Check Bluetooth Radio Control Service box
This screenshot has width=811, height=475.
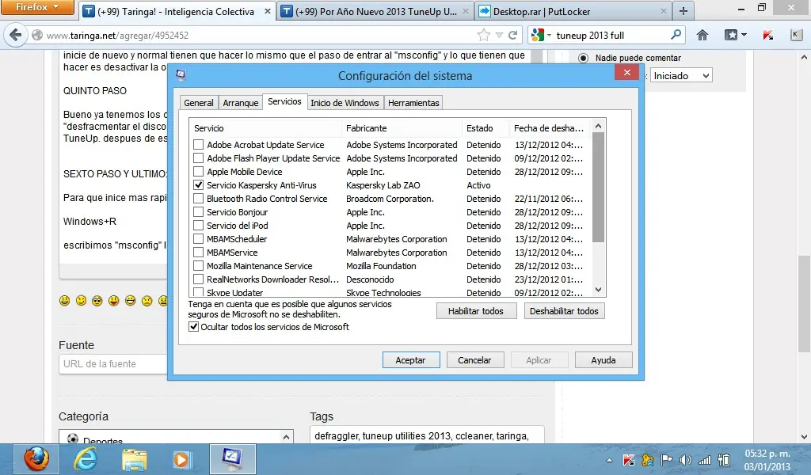click(198, 199)
